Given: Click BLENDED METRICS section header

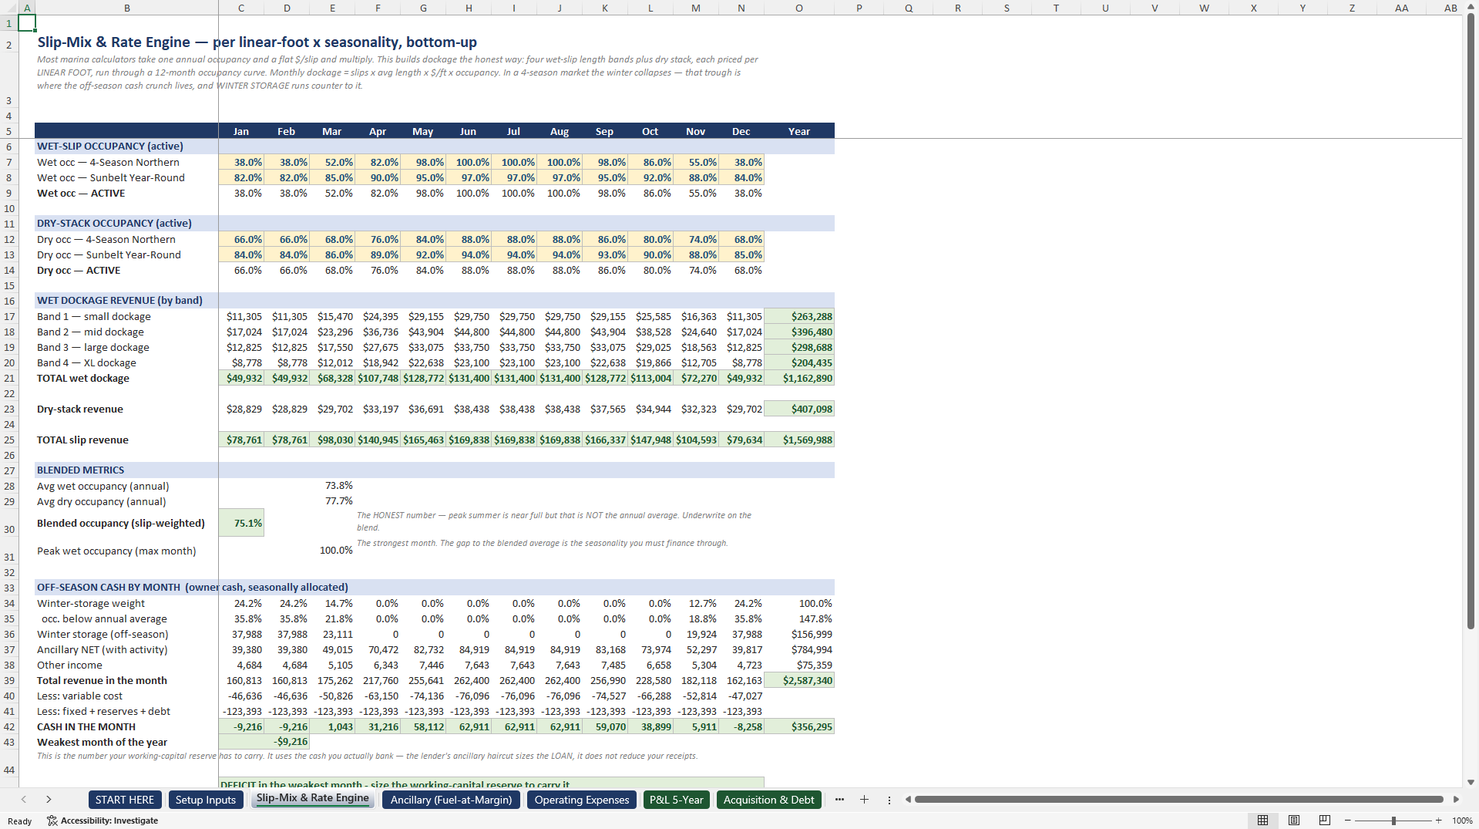Looking at the screenshot, I should [x=80, y=470].
